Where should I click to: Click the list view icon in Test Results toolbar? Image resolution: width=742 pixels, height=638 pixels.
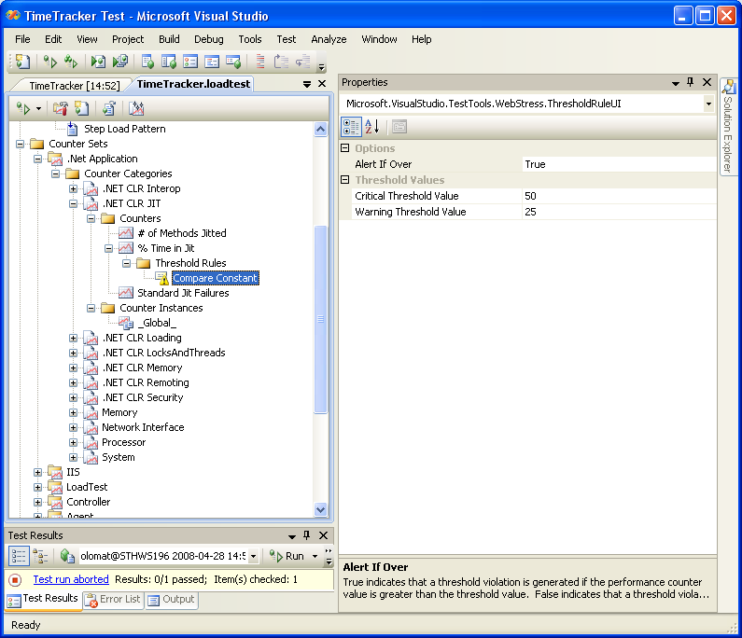point(19,556)
